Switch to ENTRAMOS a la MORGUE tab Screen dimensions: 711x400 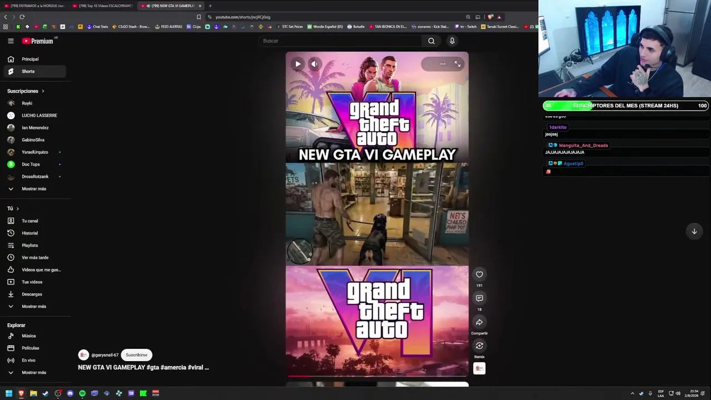tap(34, 6)
